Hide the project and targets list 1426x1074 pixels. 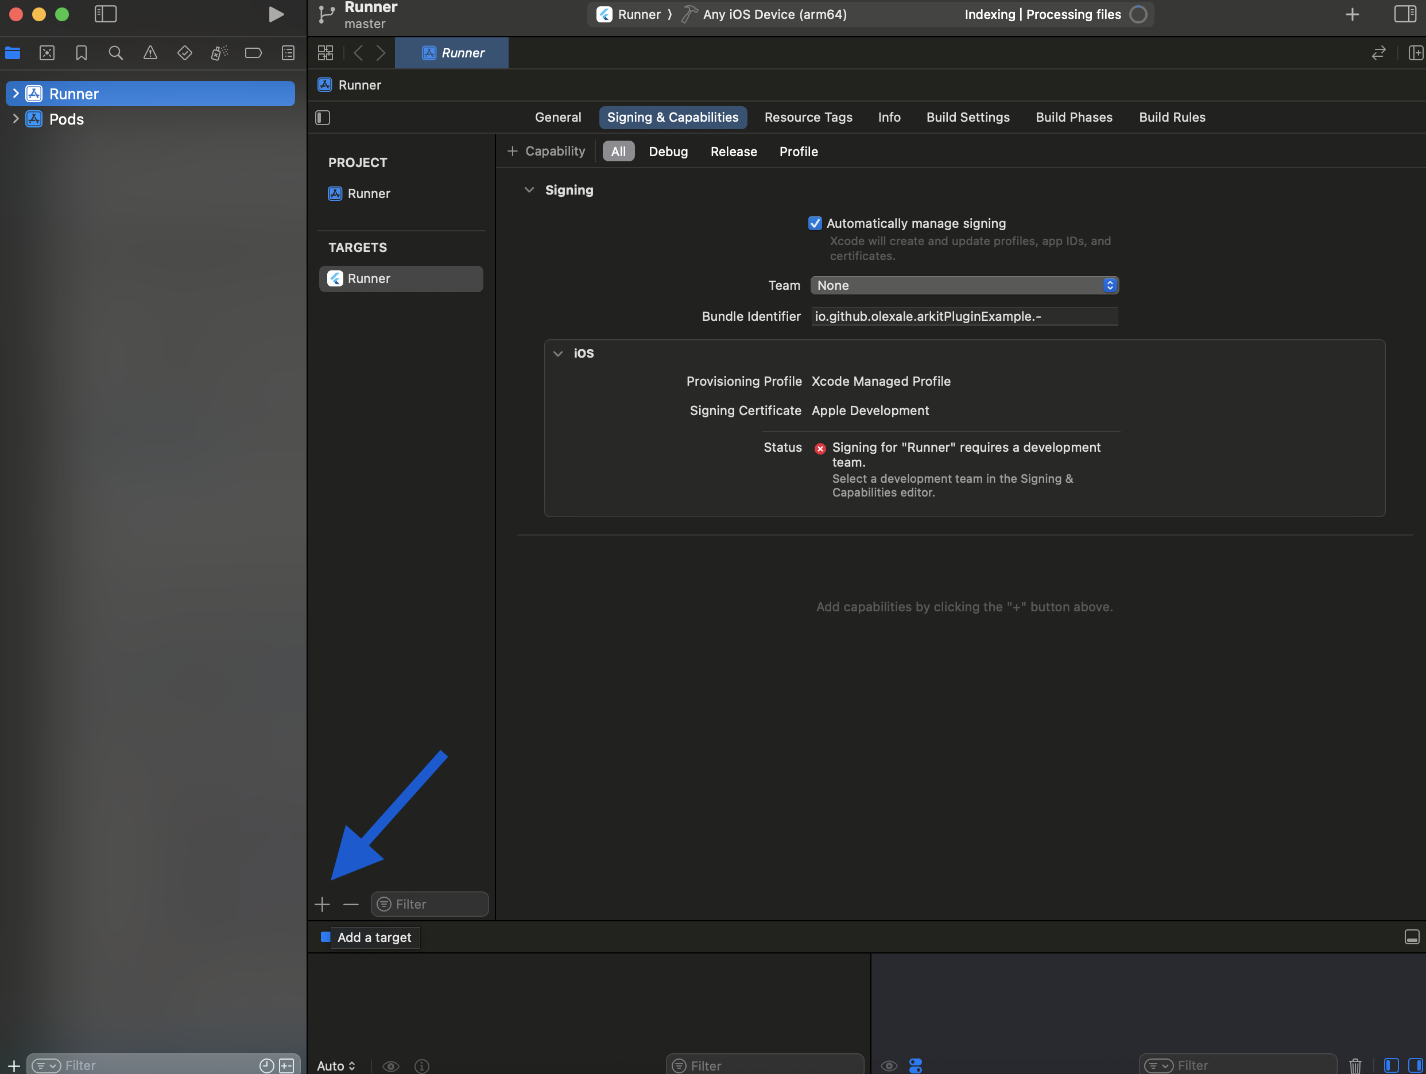(323, 117)
